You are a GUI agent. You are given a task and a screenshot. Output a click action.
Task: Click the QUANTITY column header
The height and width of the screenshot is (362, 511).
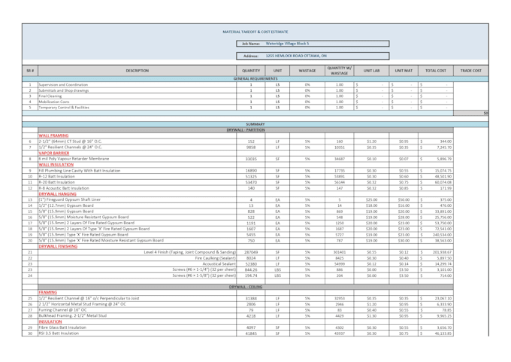(251, 71)
